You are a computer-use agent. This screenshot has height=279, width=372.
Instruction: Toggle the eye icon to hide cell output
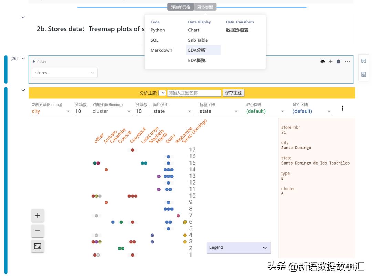(322, 61)
